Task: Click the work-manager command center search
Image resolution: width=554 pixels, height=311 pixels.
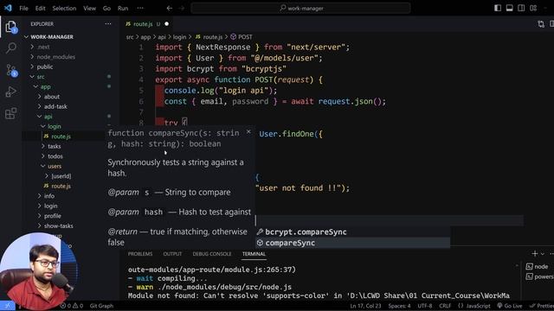Action: tap(300, 8)
